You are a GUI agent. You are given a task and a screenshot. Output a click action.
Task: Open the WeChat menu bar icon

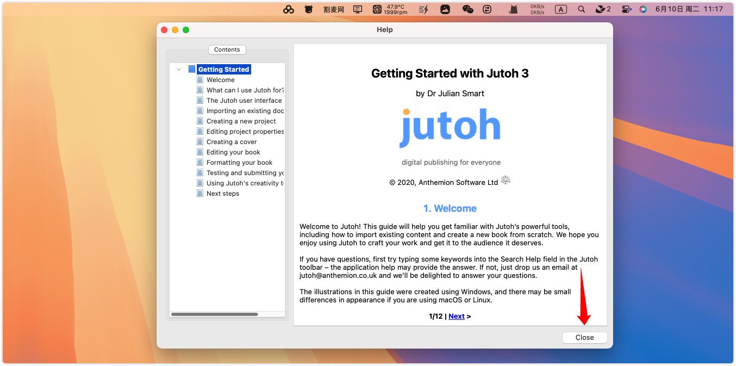(x=467, y=9)
